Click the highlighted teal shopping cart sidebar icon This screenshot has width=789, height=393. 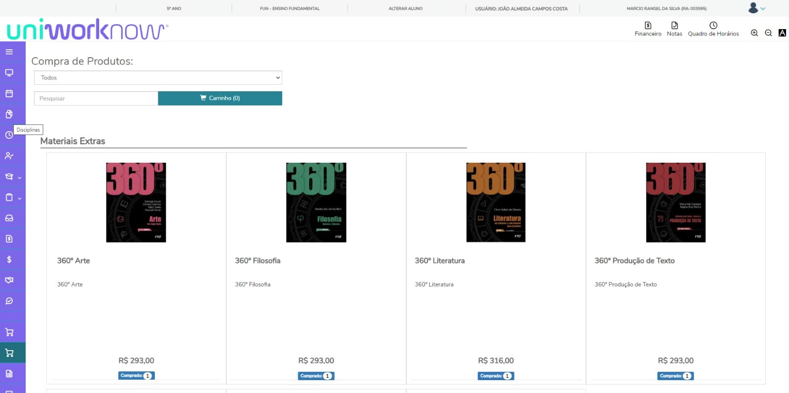pyautogui.click(x=9, y=353)
